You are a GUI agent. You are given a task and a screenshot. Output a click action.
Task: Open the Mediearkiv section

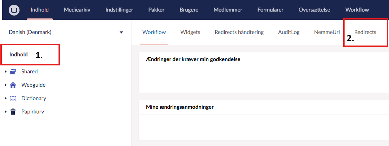(x=77, y=10)
